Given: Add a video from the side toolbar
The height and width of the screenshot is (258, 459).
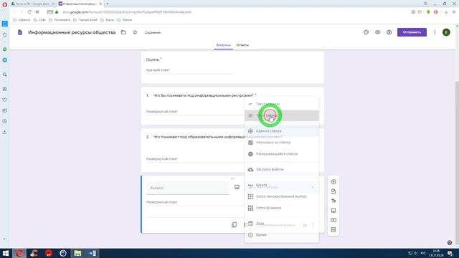Looking at the screenshot, I should (x=333, y=220).
